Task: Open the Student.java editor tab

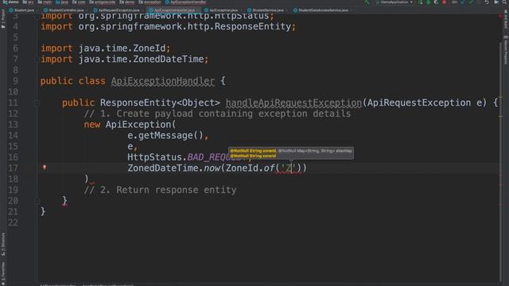Action: click(21, 10)
